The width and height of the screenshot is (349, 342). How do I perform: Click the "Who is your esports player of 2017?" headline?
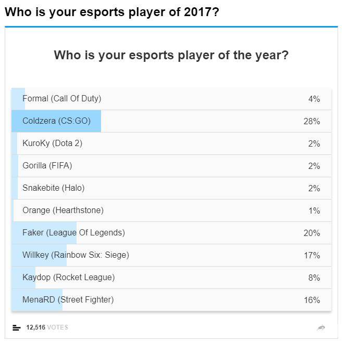tap(111, 12)
